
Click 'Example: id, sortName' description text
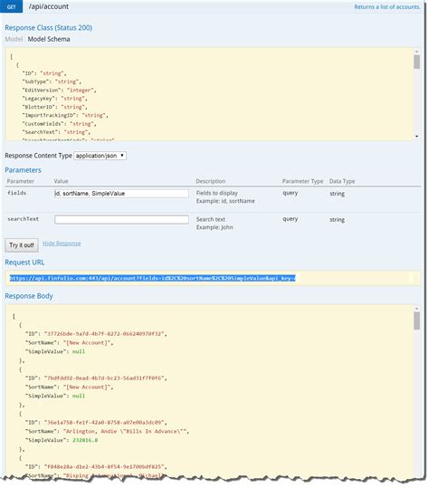[225, 201]
